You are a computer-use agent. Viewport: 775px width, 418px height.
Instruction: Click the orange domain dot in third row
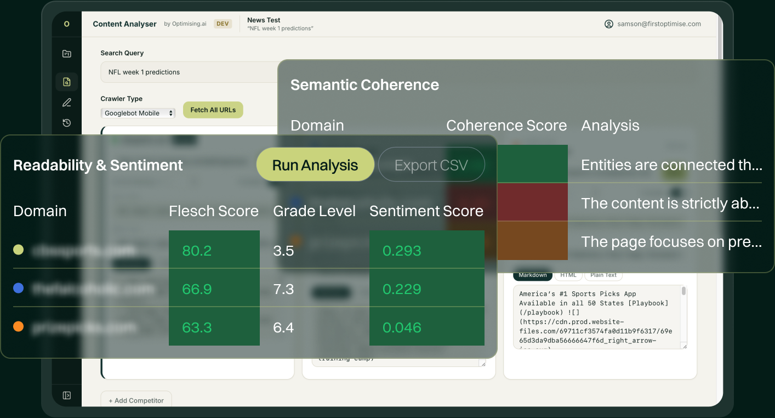tap(19, 326)
